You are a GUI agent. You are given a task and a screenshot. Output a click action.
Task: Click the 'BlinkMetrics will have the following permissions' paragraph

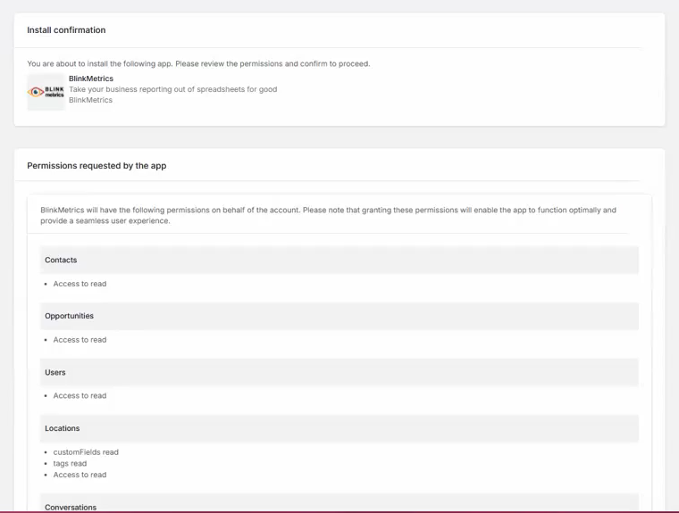(328, 215)
